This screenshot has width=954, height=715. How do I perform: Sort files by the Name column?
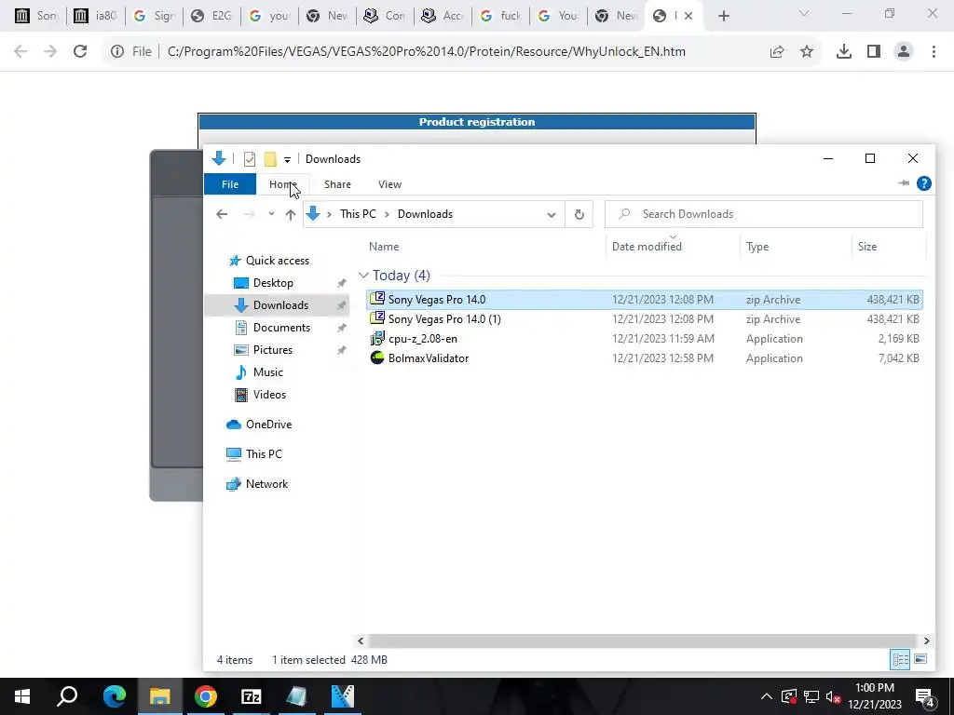[384, 246]
